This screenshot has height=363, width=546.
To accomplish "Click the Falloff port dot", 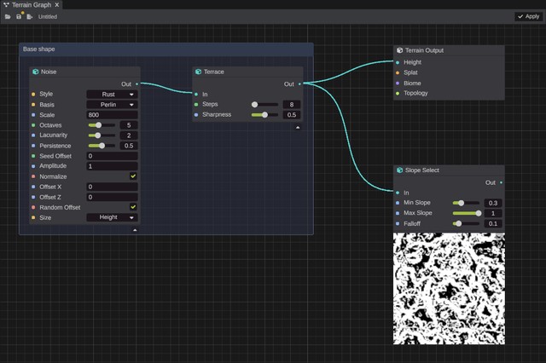I will 398,223.
